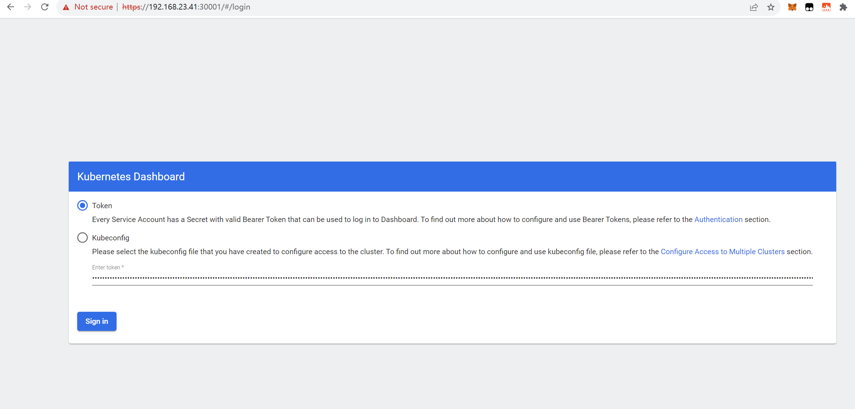Select the Kubeconfig radio button
The image size is (855, 409).
click(x=83, y=238)
